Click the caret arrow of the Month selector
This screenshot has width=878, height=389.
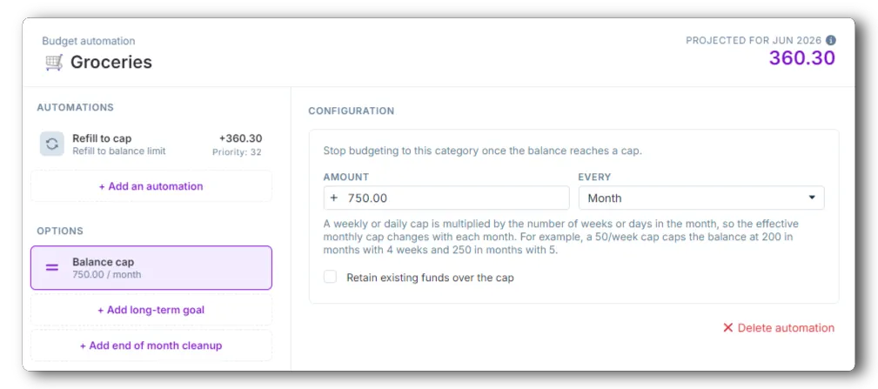click(x=812, y=198)
